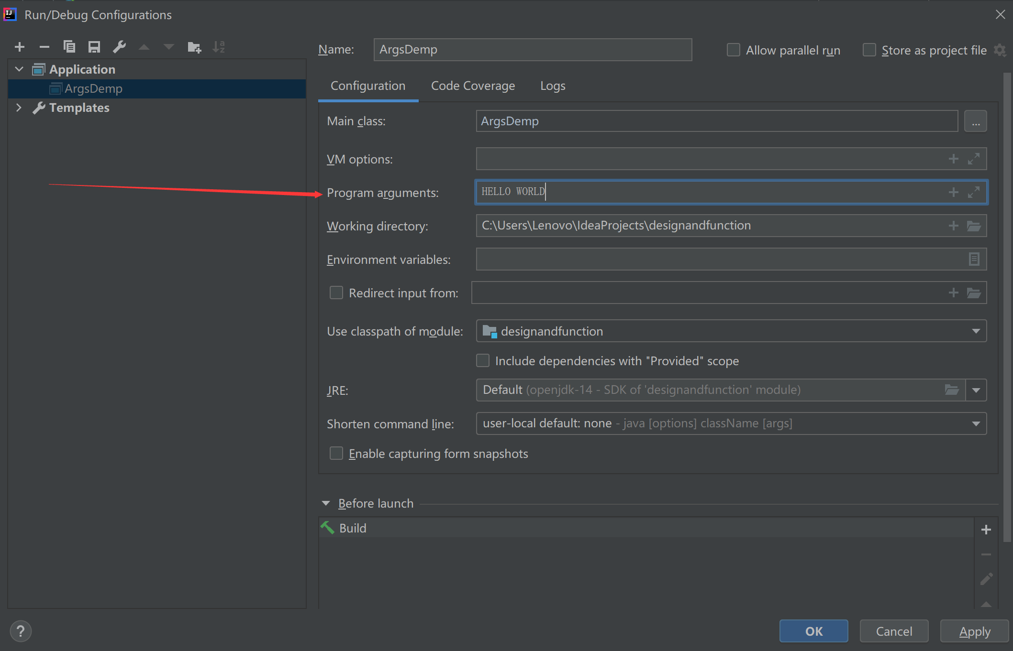Click the Apply button

tap(974, 631)
